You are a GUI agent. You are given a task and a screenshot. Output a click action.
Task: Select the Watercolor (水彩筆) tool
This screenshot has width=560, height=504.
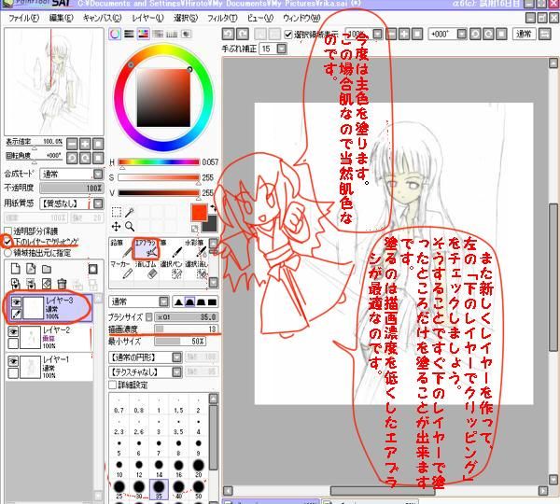pyautogui.click(x=195, y=248)
